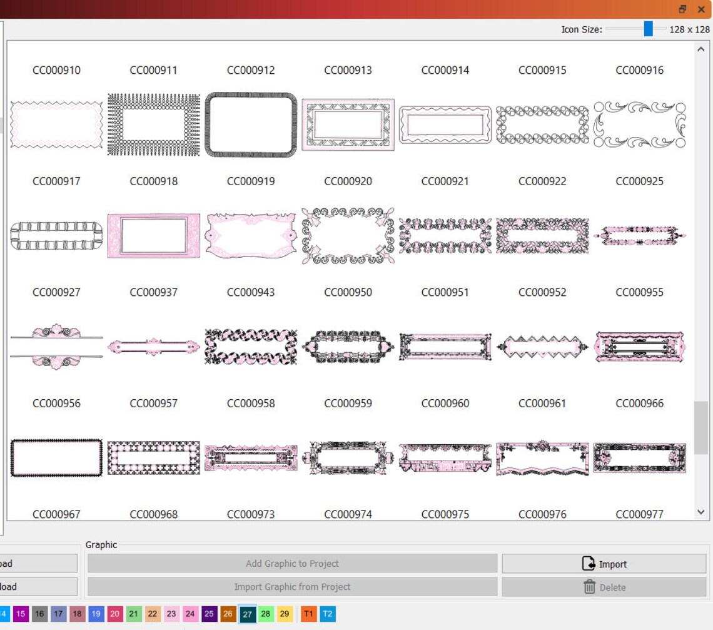Viewport: 713px width, 630px height.
Task: Click the Import button
Action: click(x=604, y=564)
